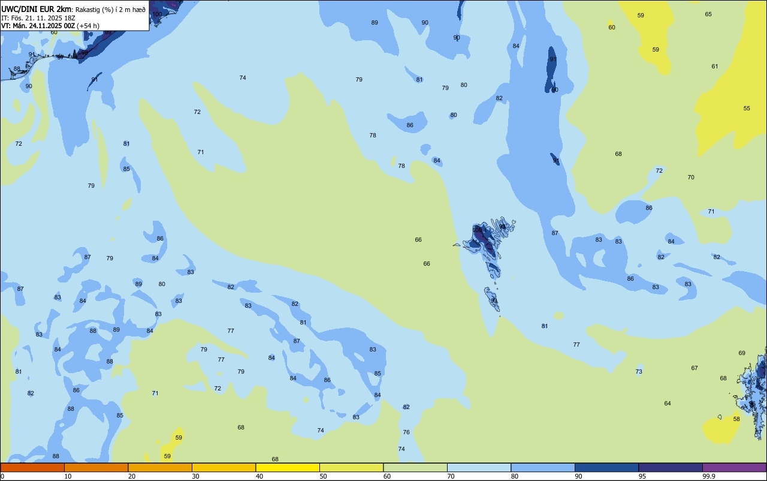
Task: Click the 20–30 amber legend swatch
Action: pos(160,467)
